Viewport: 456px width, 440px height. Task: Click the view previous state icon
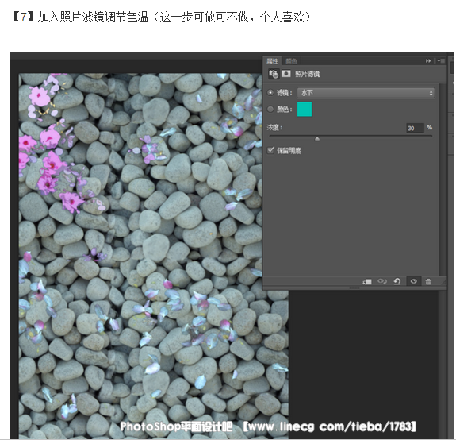pyautogui.click(x=381, y=281)
